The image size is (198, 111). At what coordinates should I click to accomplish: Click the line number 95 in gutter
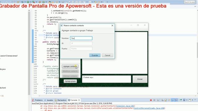[x=36, y=35]
